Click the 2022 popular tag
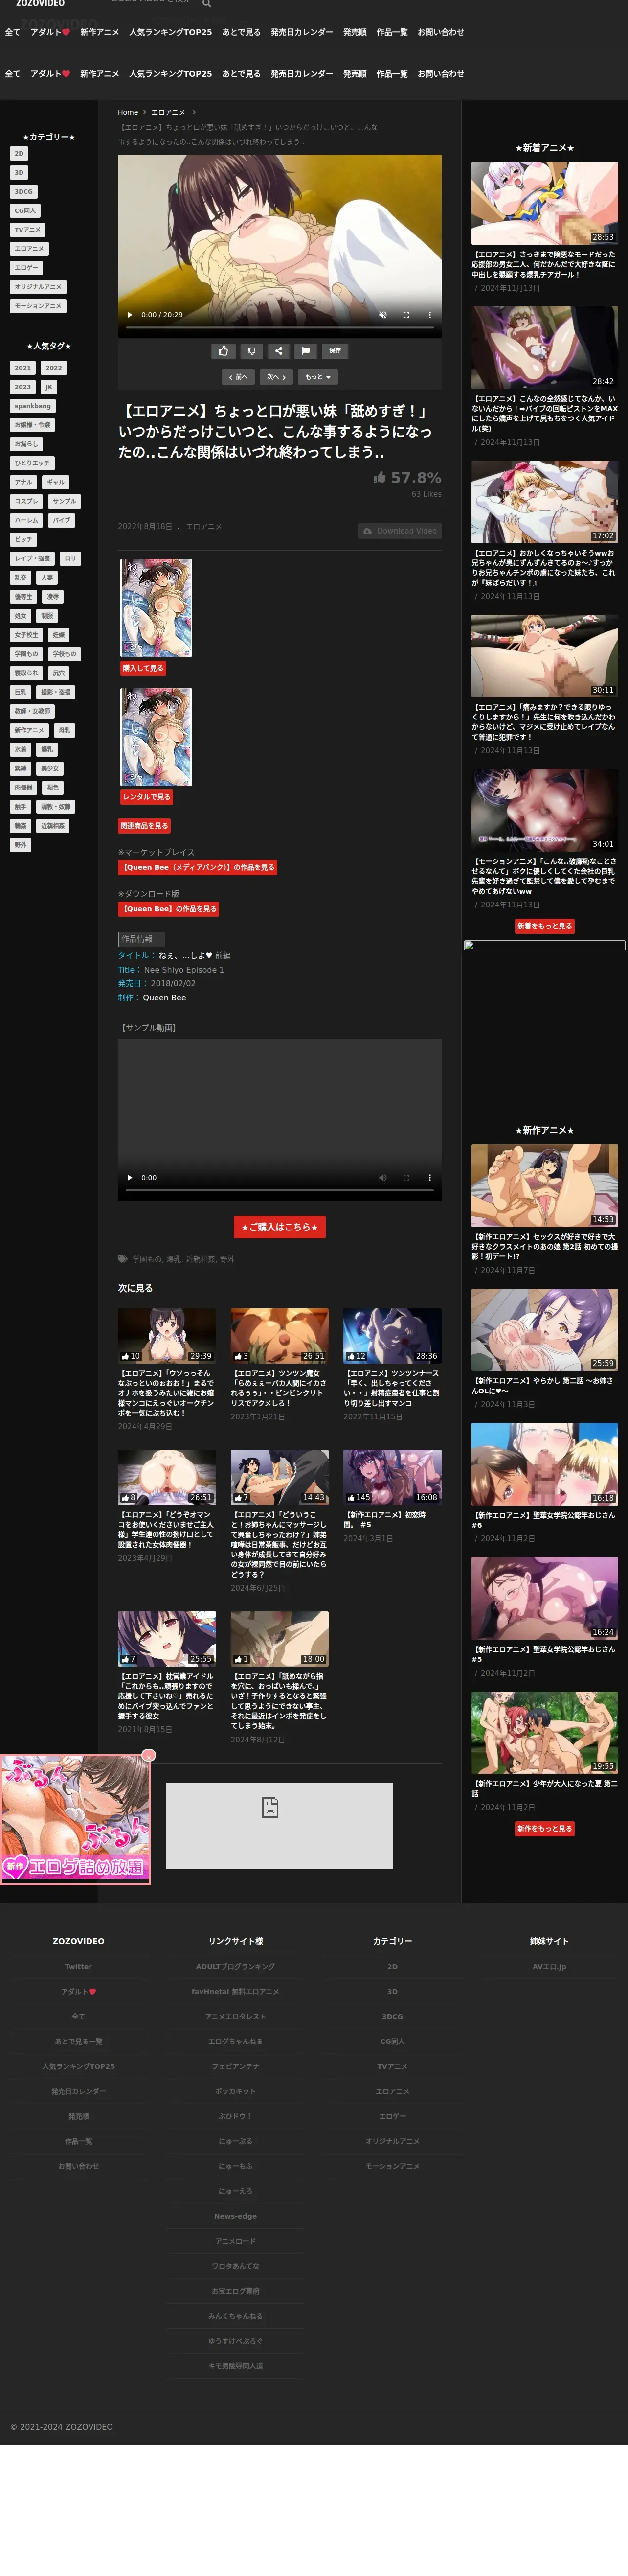Viewport: 628px width, 2576px height. [54, 368]
